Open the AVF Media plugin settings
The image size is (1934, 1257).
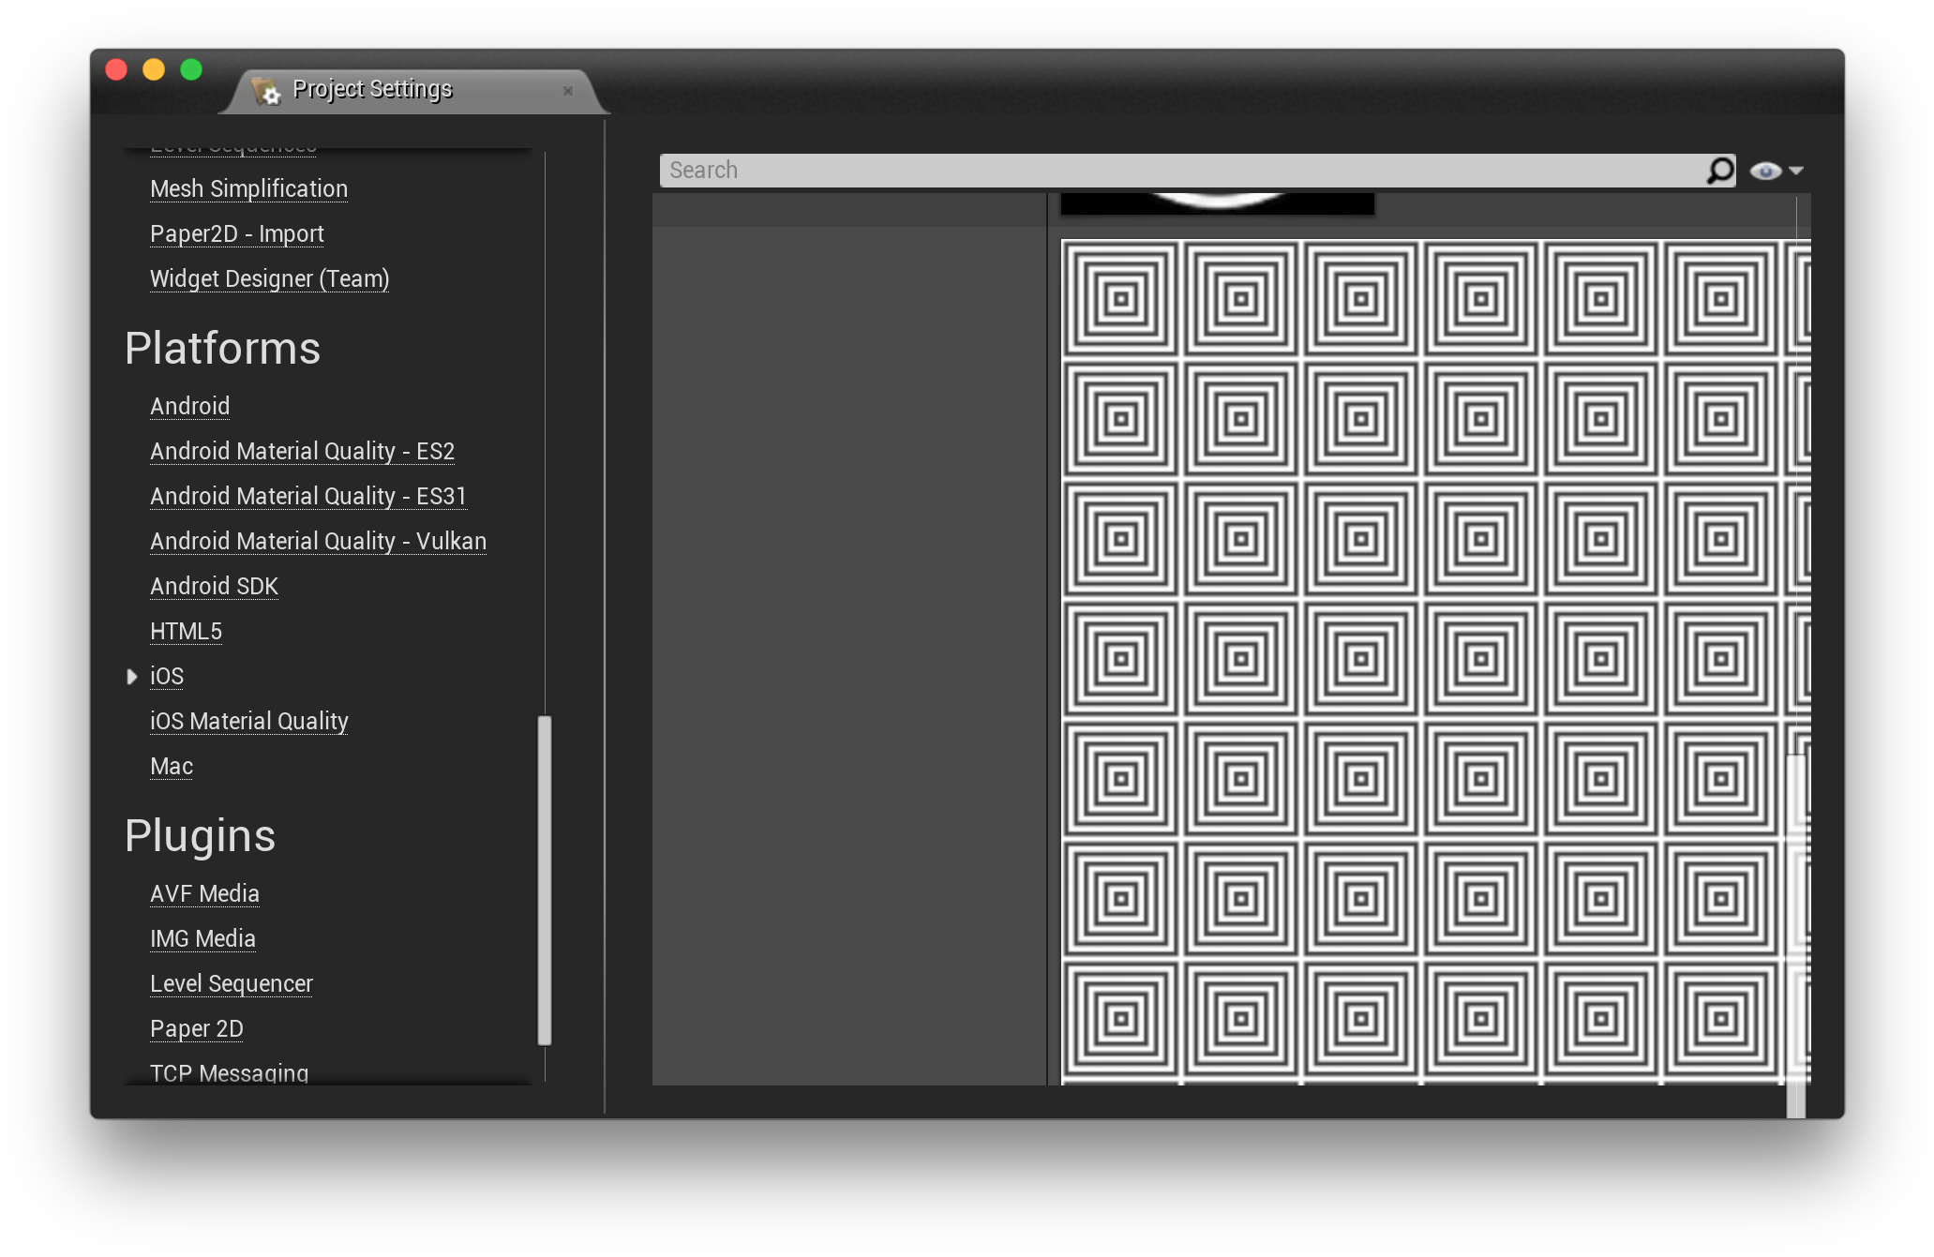204,893
